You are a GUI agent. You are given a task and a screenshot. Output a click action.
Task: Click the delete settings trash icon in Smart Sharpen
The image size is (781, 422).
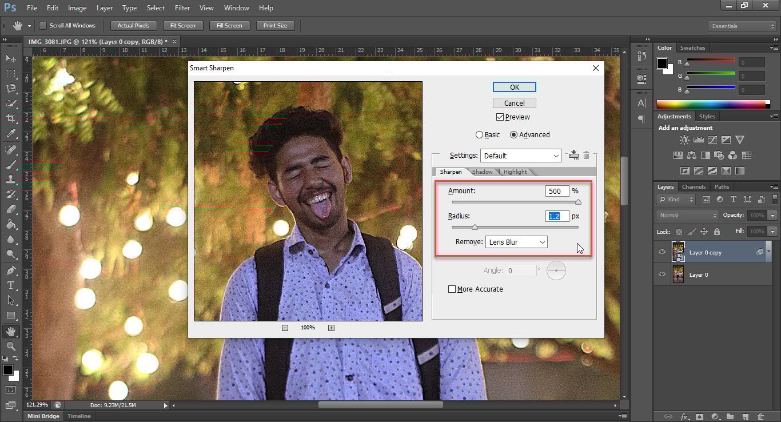point(586,155)
